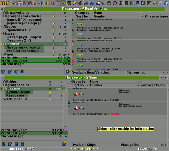The width and height of the screenshot is (169, 151).
Task: Toggle autoreplace protection for road vehicle group
Action: 68,71
